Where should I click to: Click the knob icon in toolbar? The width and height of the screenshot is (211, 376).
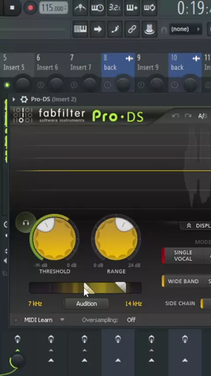click(x=149, y=29)
